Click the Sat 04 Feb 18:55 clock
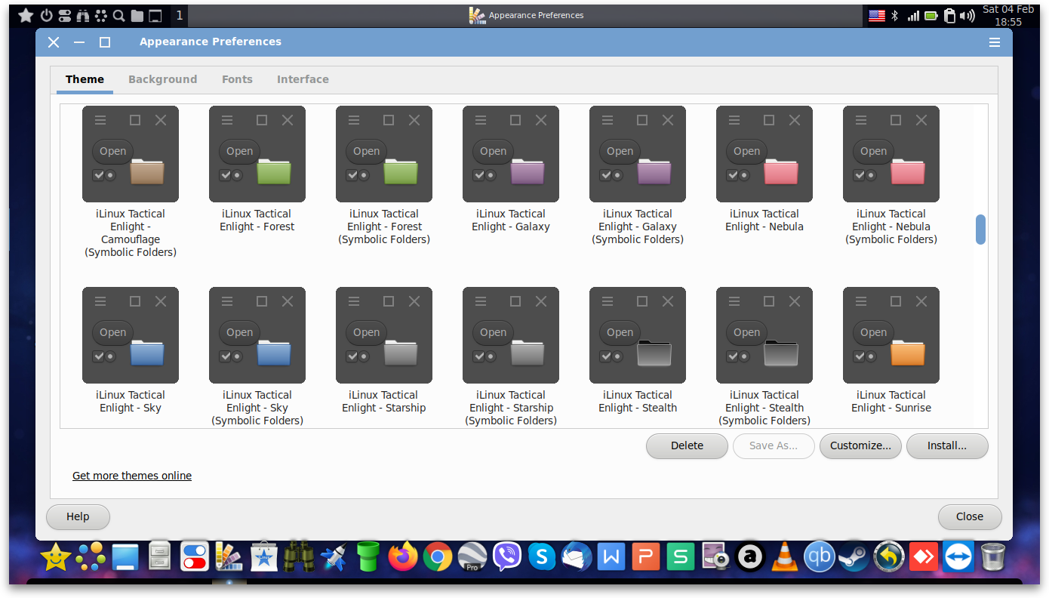The width and height of the screenshot is (1049, 598). click(x=1008, y=16)
